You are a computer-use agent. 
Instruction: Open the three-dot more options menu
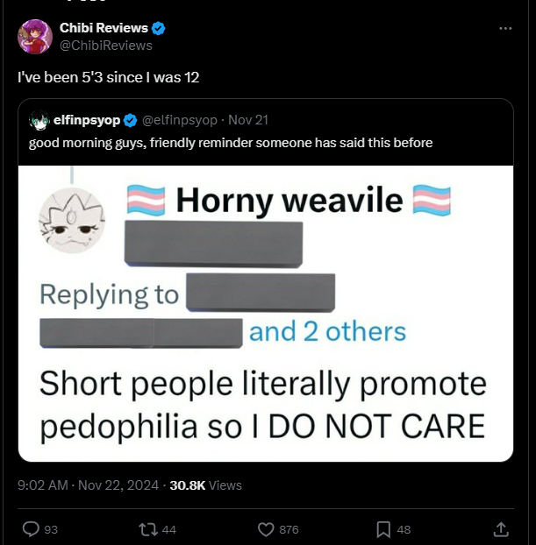coord(505,29)
